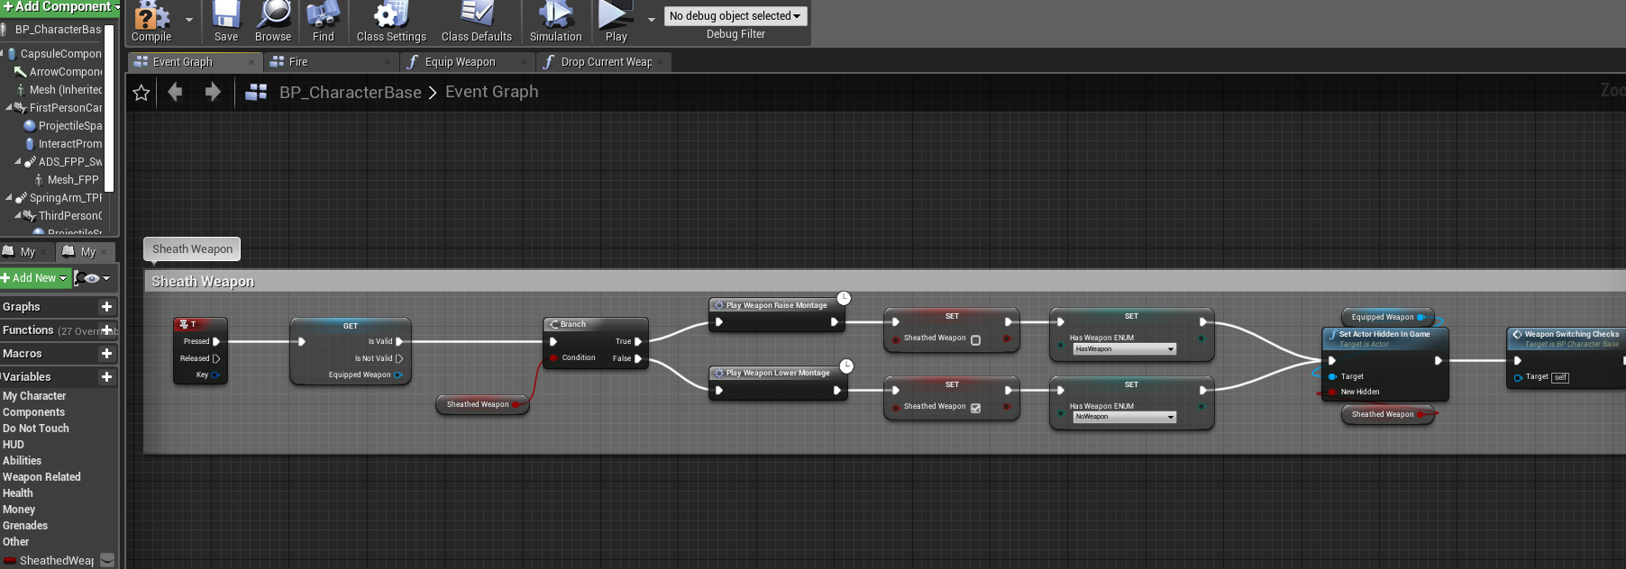
Task: Switch to the Fire graph tab
Action: (298, 62)
